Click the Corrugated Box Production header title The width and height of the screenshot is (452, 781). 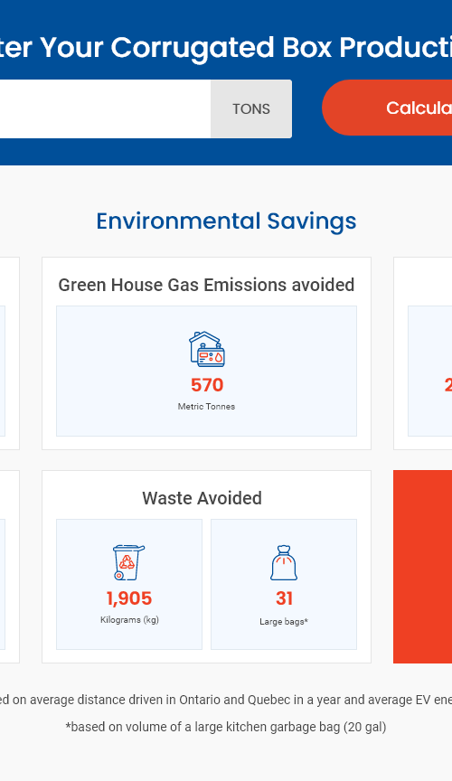click(x=226, y=48)
